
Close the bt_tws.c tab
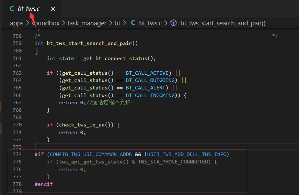tap(53, 9)
